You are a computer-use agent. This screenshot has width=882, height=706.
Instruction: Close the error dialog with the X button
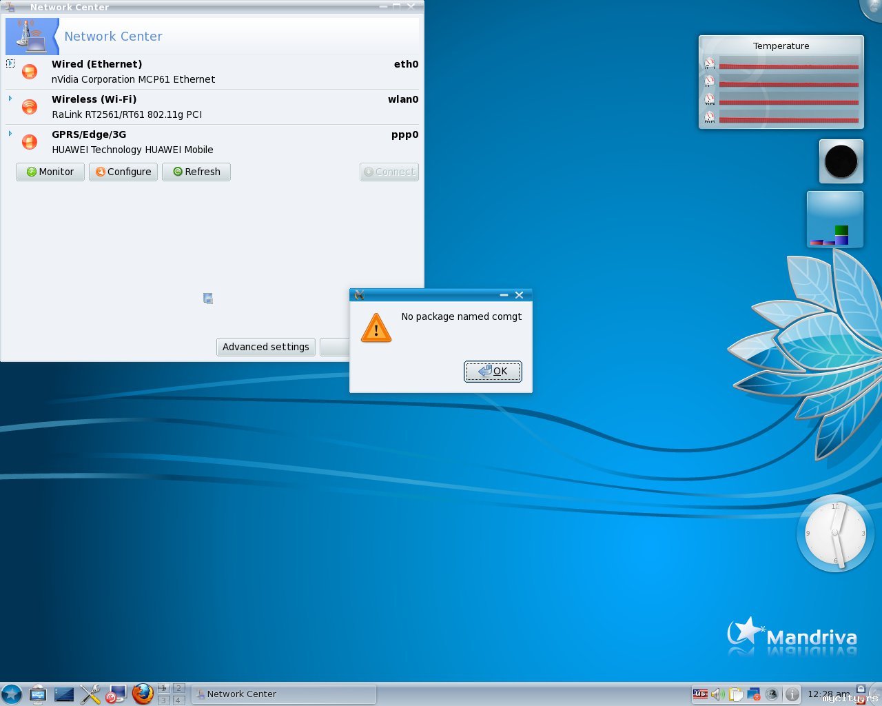tap(520, 295)
